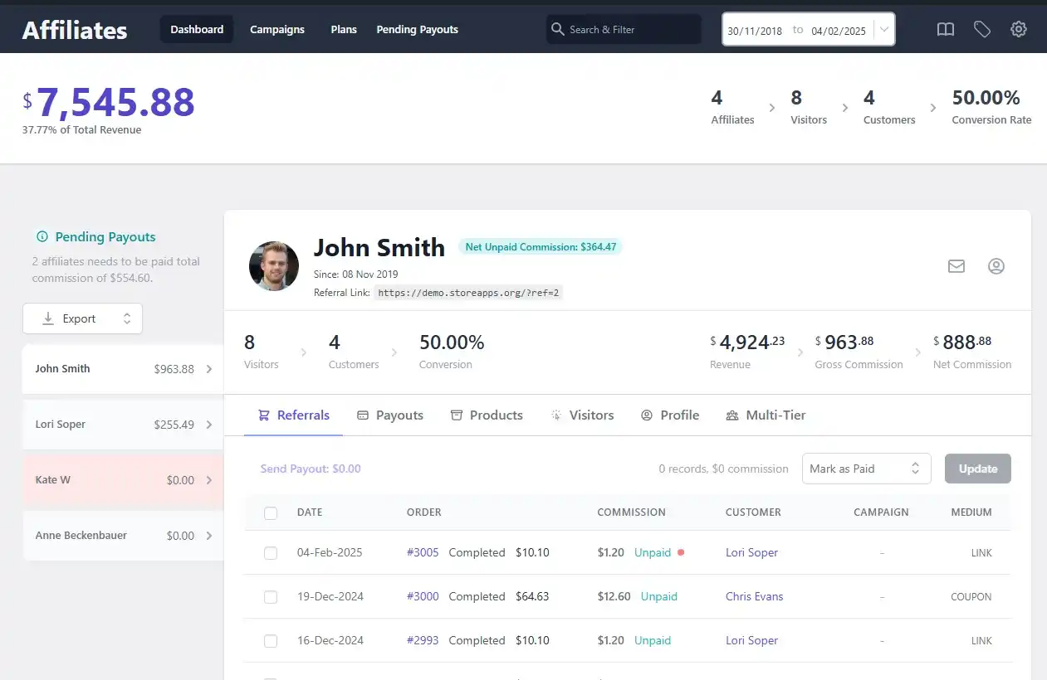1047x680 pixels.
Task: Click the Products tab box icon
Action: 456,415
